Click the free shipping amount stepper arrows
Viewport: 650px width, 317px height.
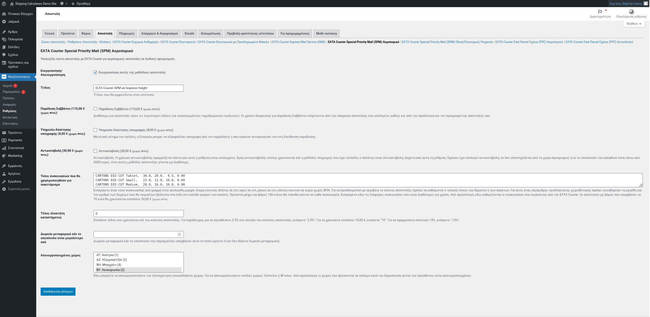(179, 234)
